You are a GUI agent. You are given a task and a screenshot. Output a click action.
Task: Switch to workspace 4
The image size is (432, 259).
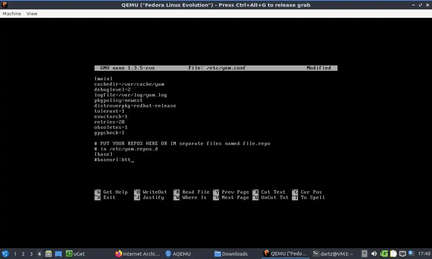tap(39, 254)
